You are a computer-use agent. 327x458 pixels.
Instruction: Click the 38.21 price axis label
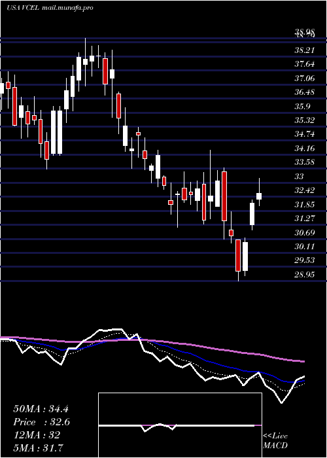(305, 50)
